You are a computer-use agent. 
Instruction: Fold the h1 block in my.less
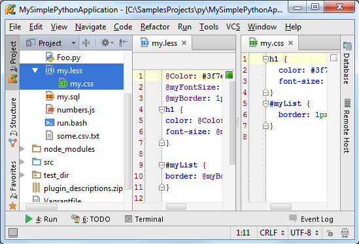point(162,110)
